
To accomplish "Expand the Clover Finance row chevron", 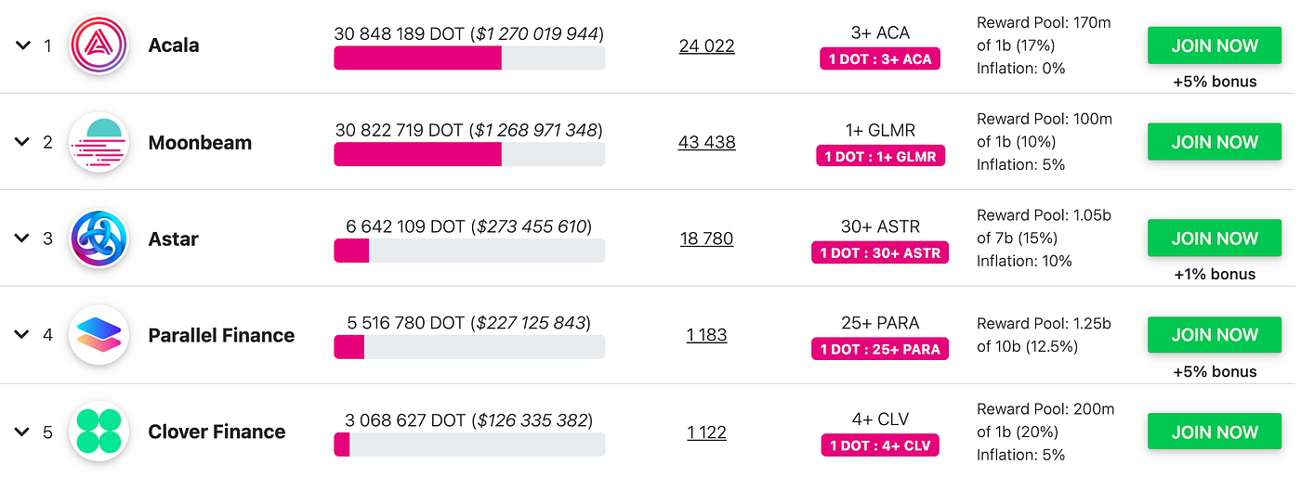I will 22,432.
